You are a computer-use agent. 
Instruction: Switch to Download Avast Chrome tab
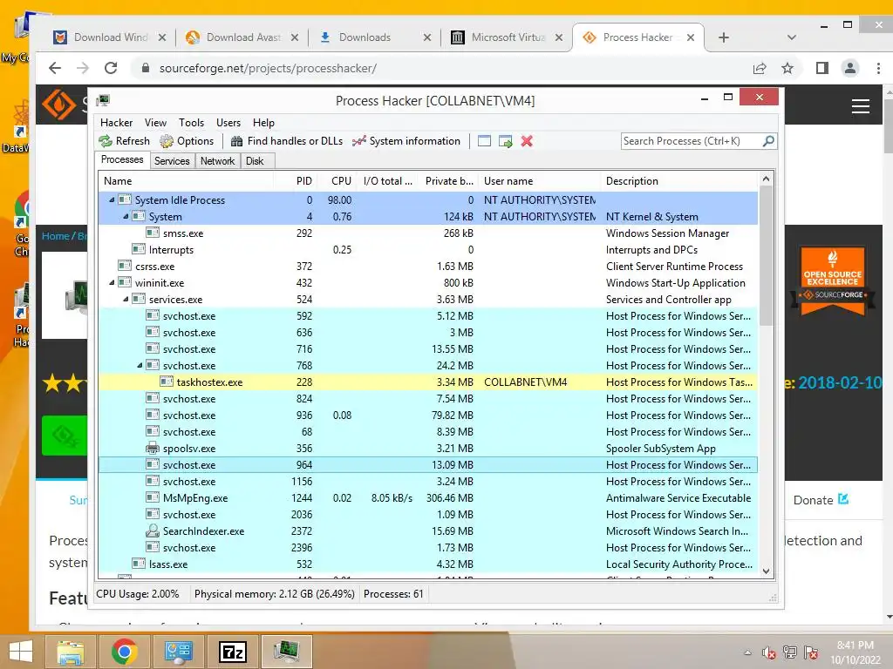(x=242, y=37)
